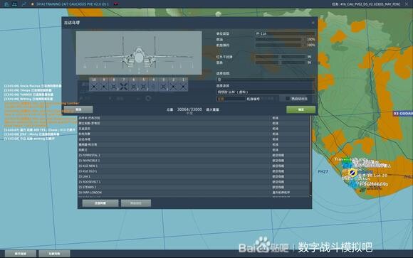Close the loadout dialog with X
This screenshot has height=258, width=413.
pyautogui.click(x=313, y=23)
